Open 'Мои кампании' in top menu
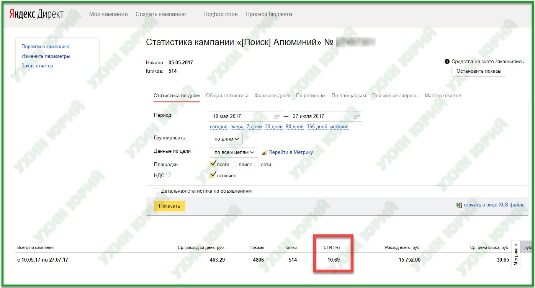This screenshot has width=535, height=288. point(108,14)
